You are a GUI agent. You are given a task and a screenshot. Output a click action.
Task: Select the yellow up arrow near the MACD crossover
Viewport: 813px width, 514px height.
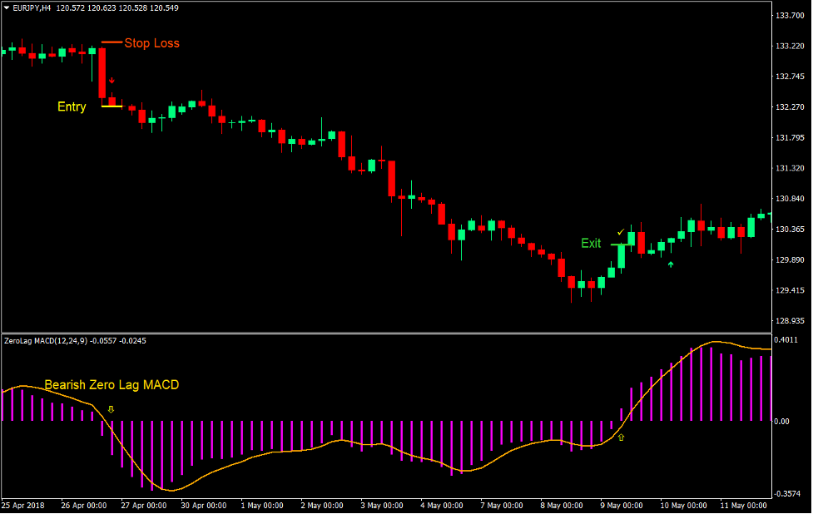pos(621,437)
